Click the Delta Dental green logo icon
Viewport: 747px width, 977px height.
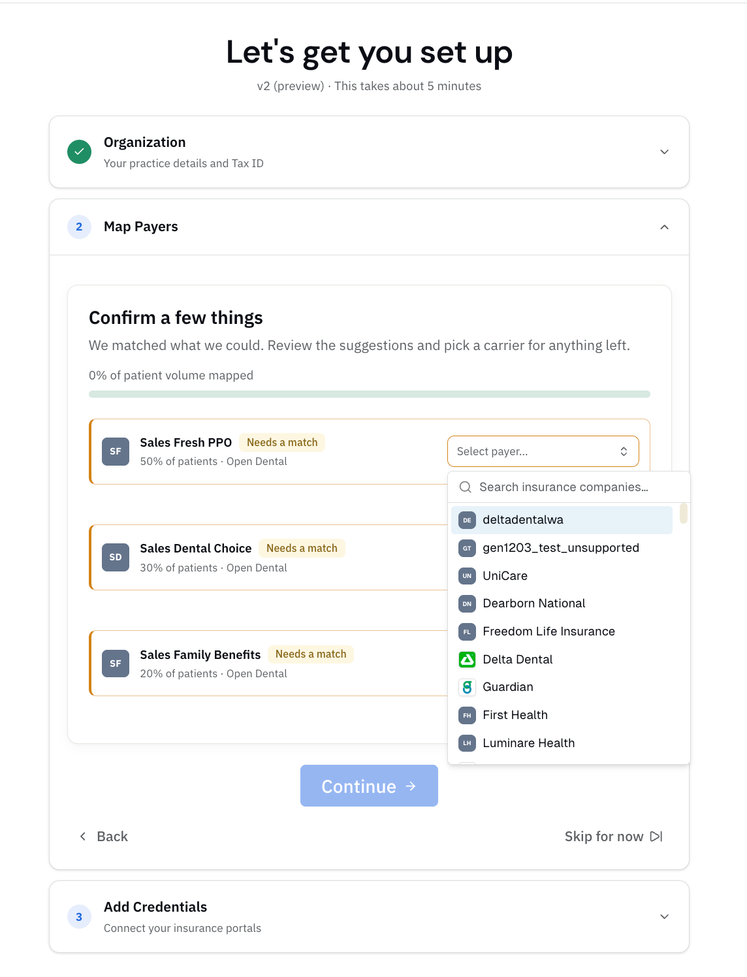click(x=467, y=660)
